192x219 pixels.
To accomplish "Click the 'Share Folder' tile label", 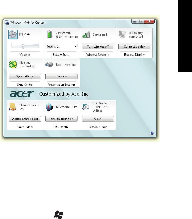I will [x=25, y=127].
